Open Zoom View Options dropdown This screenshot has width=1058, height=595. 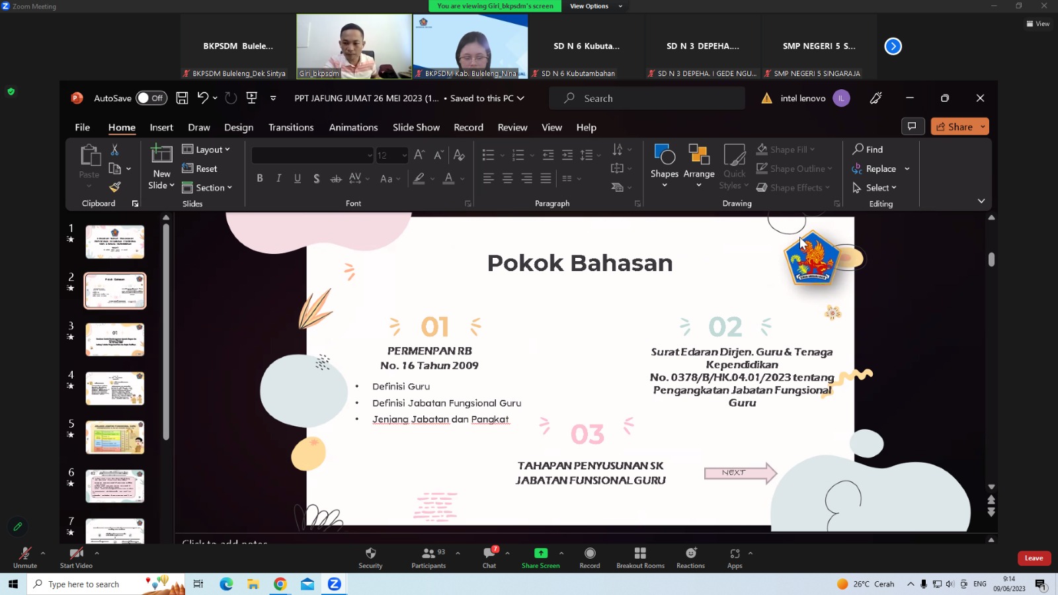596,6
